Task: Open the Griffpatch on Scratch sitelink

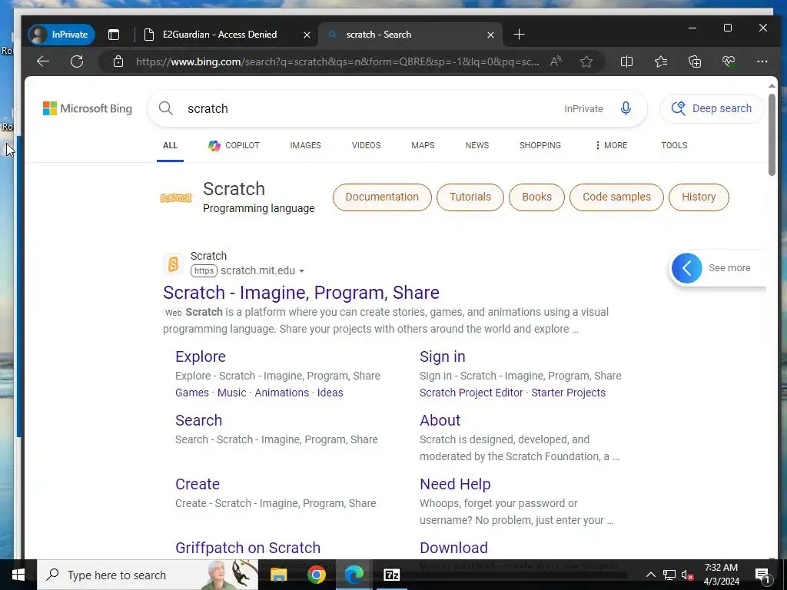Action: tap(247, 548)
